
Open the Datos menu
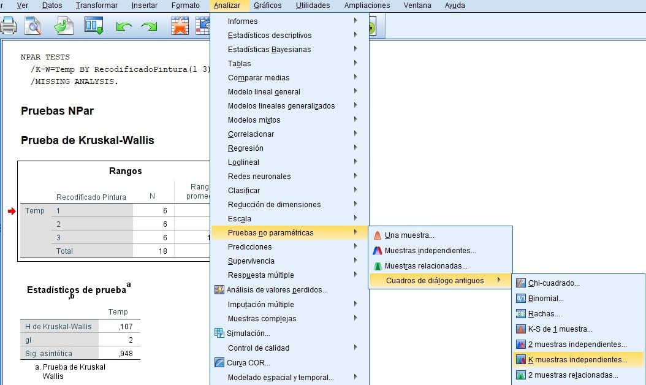tap(52, 6)
